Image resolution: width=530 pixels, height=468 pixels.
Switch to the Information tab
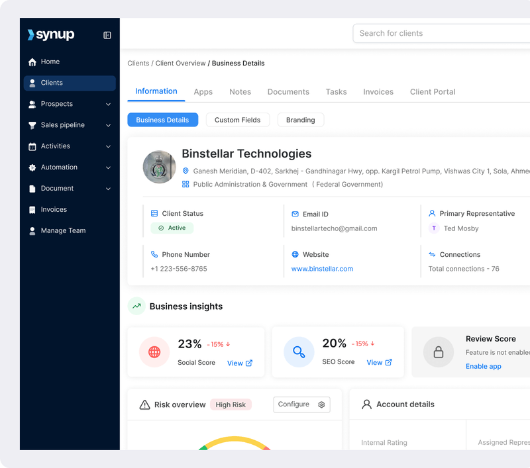[x=156, y=91]
